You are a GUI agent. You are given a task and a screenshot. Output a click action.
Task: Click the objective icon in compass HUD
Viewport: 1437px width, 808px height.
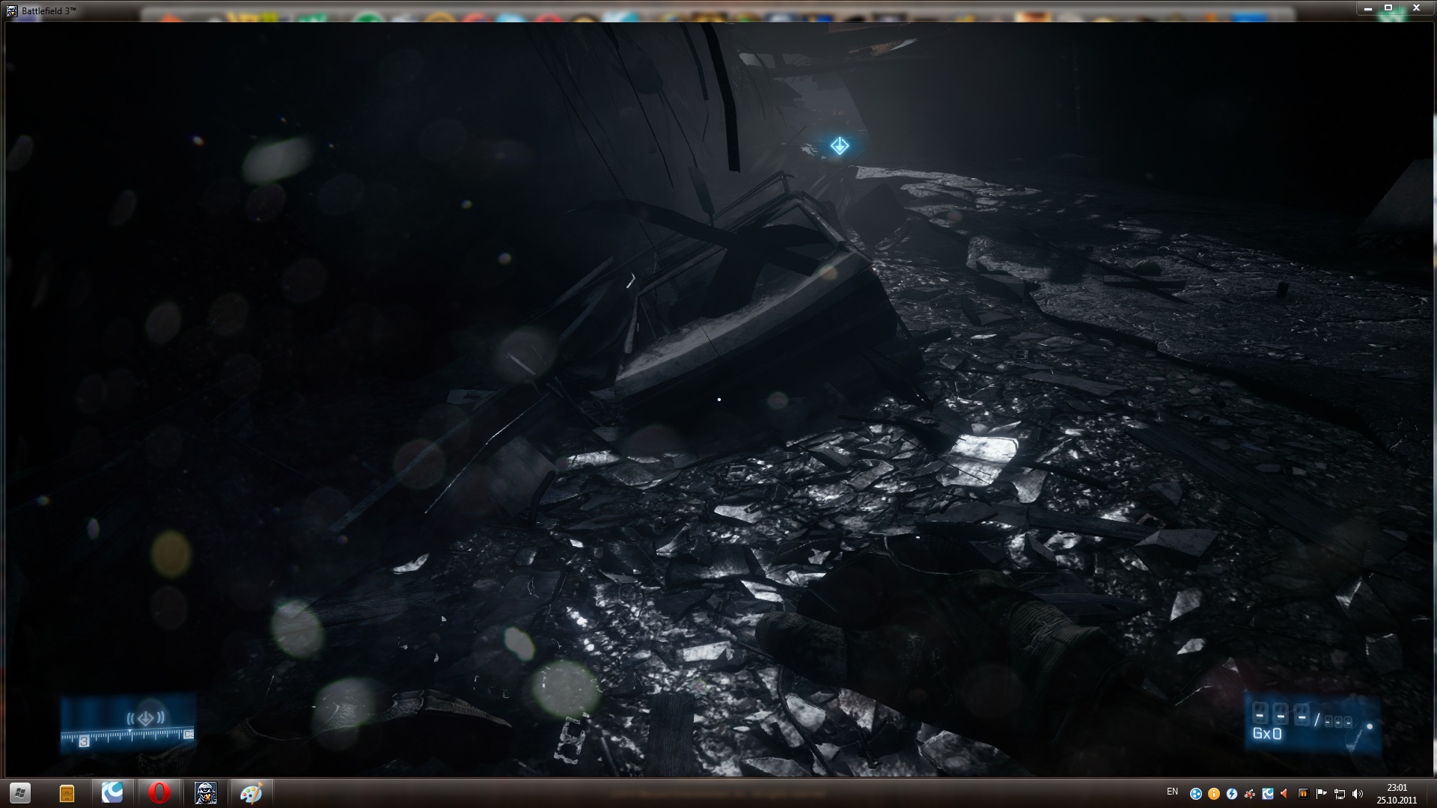pyautogui.click(x=145, y=718)
